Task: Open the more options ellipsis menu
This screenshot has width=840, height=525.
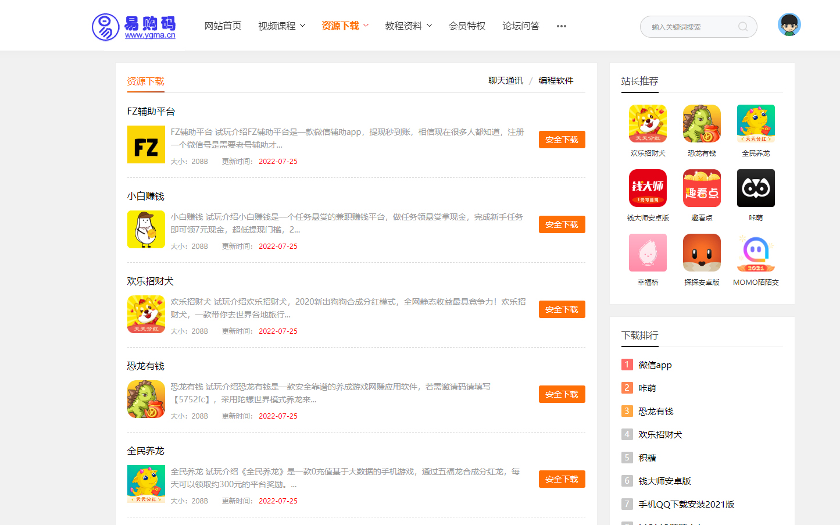Action: click(561, 26)
